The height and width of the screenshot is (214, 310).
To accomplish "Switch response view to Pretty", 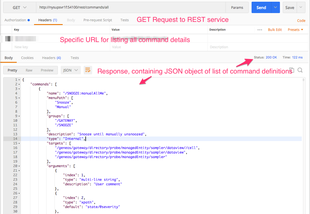I will point(12,70).
